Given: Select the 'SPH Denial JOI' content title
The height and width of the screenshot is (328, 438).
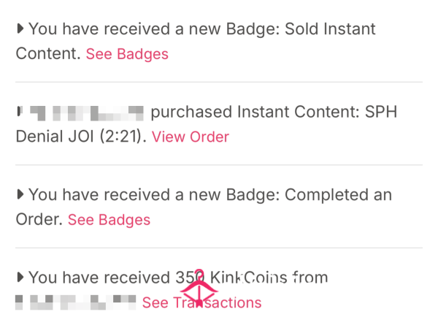Looking at the screenshot, I should [206, 124].
